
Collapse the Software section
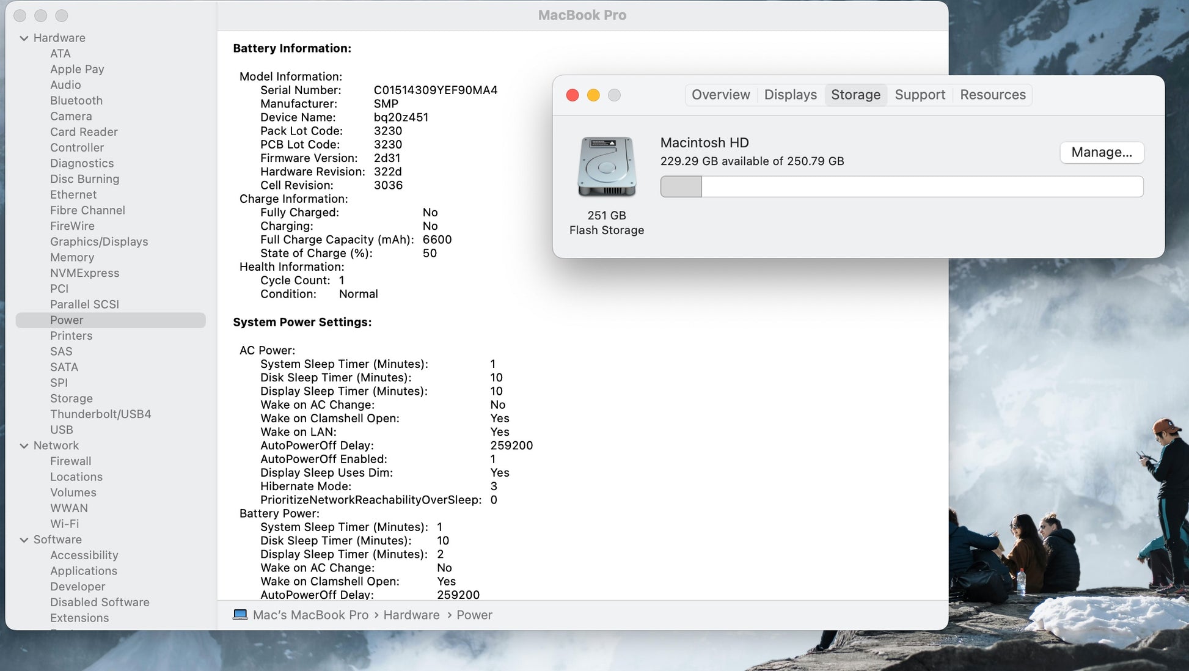[24, 540]
